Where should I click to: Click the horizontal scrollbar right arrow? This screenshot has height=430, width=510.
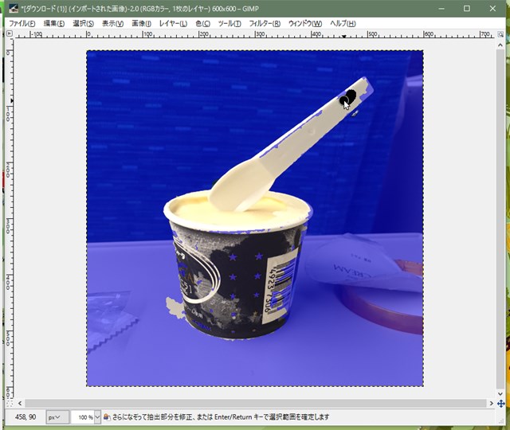coord(490,404)
